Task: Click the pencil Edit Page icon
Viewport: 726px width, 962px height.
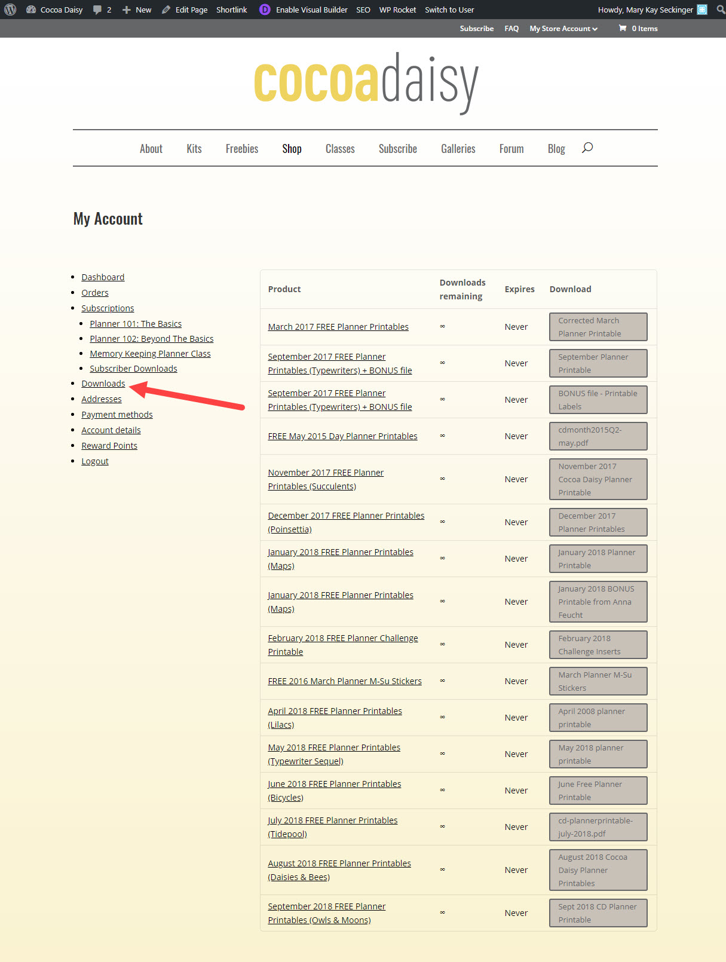Action: 166,10
